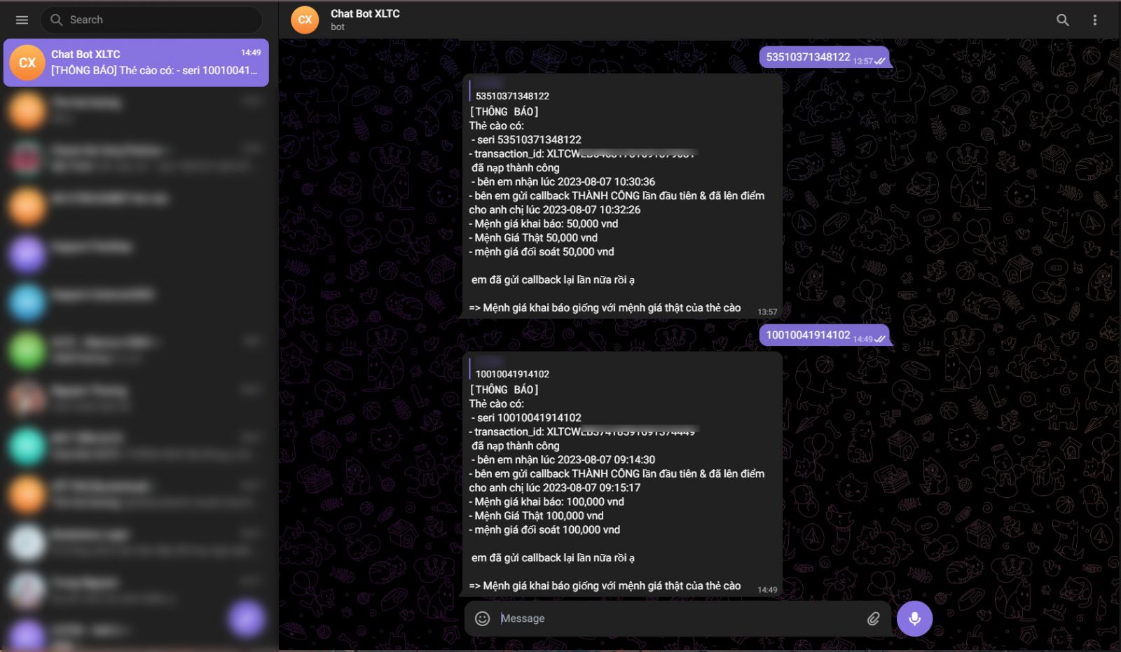Click the read checkmarks on 13:57 message

[880, 61]
